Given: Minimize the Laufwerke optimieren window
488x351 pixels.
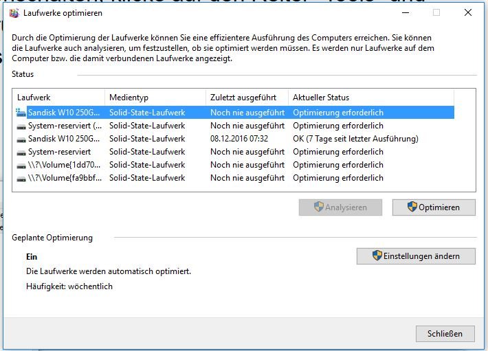Looking at the screenshot, I should coord(406,13).
